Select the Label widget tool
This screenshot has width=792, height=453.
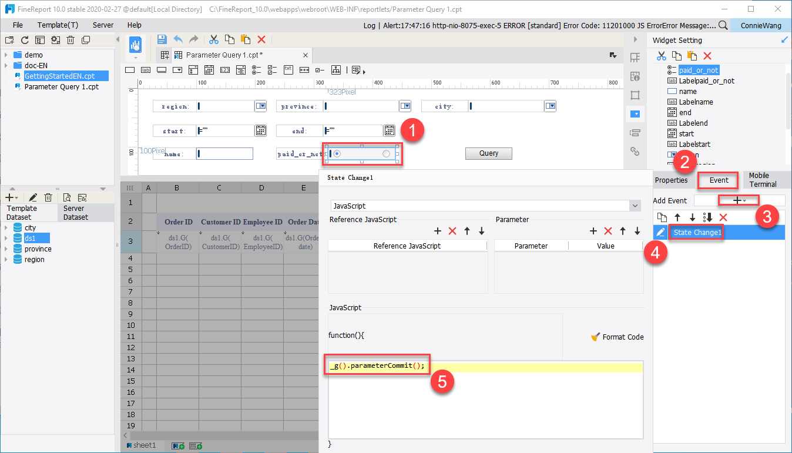tap(146, 69)
